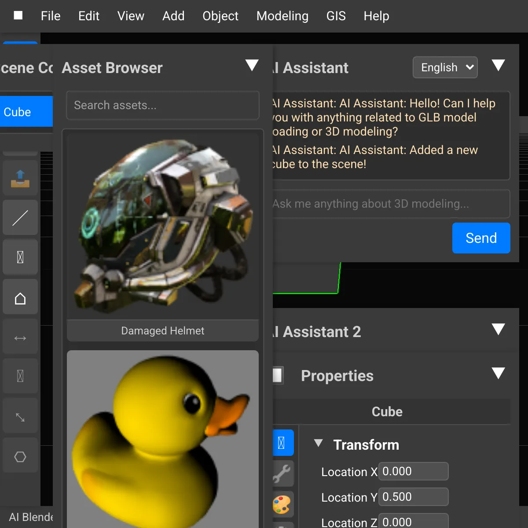Click the Location X value field
Screen dimensions: 528x528
(x=414, y=471)
